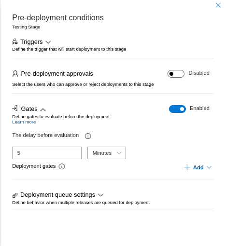
Task: Collapse the Gates section chevron
Action: (x=43, y=109)
